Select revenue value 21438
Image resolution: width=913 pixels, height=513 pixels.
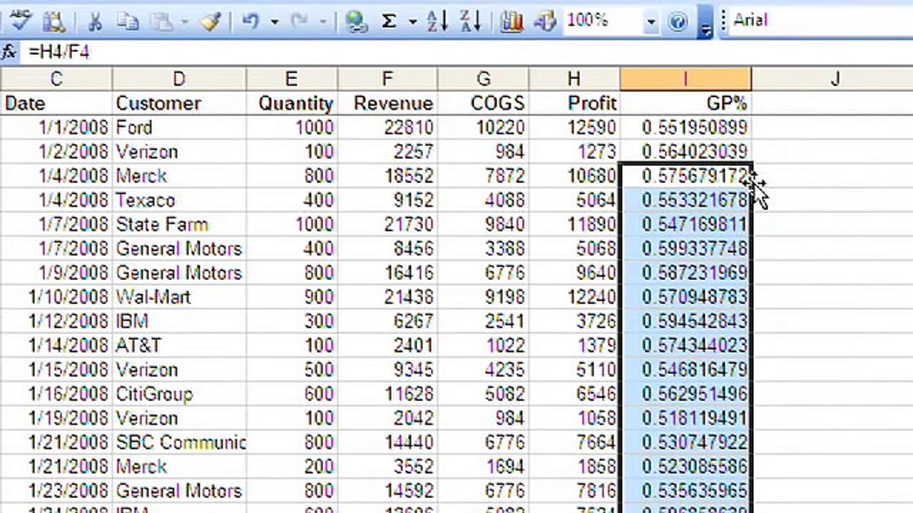pos(387,297)
